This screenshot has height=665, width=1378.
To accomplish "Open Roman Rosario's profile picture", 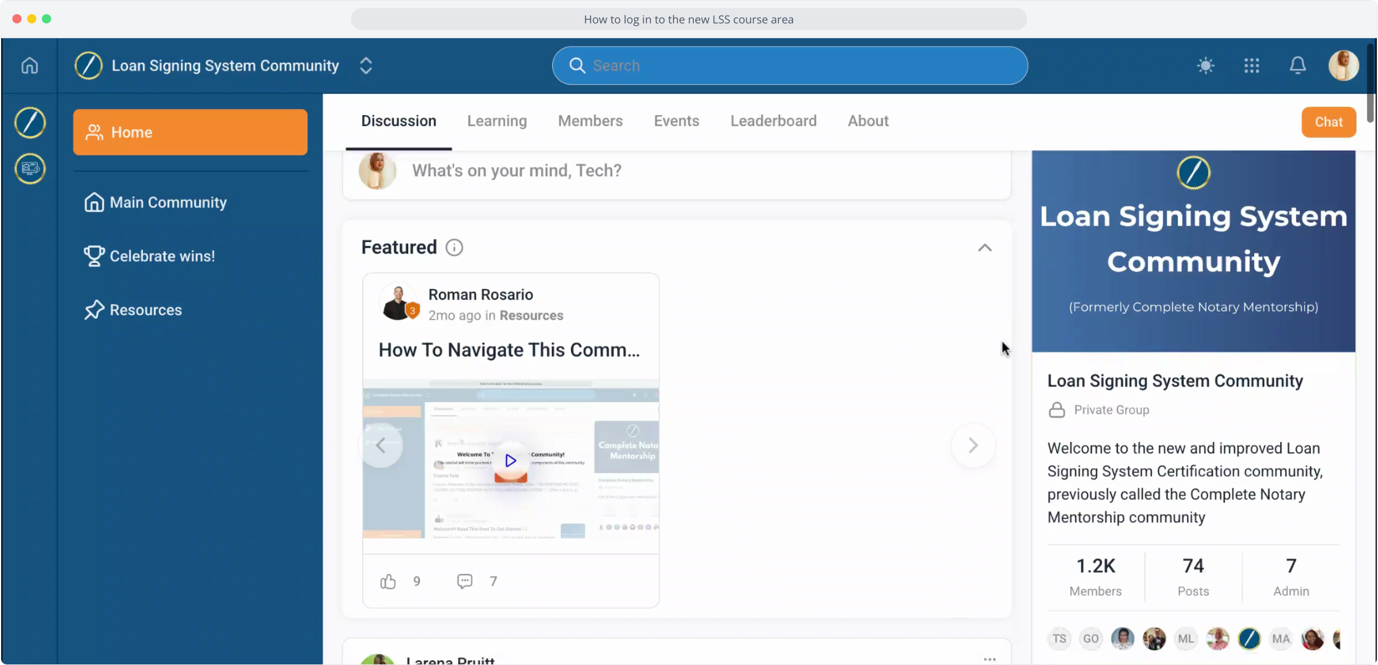I will point(398,302).
